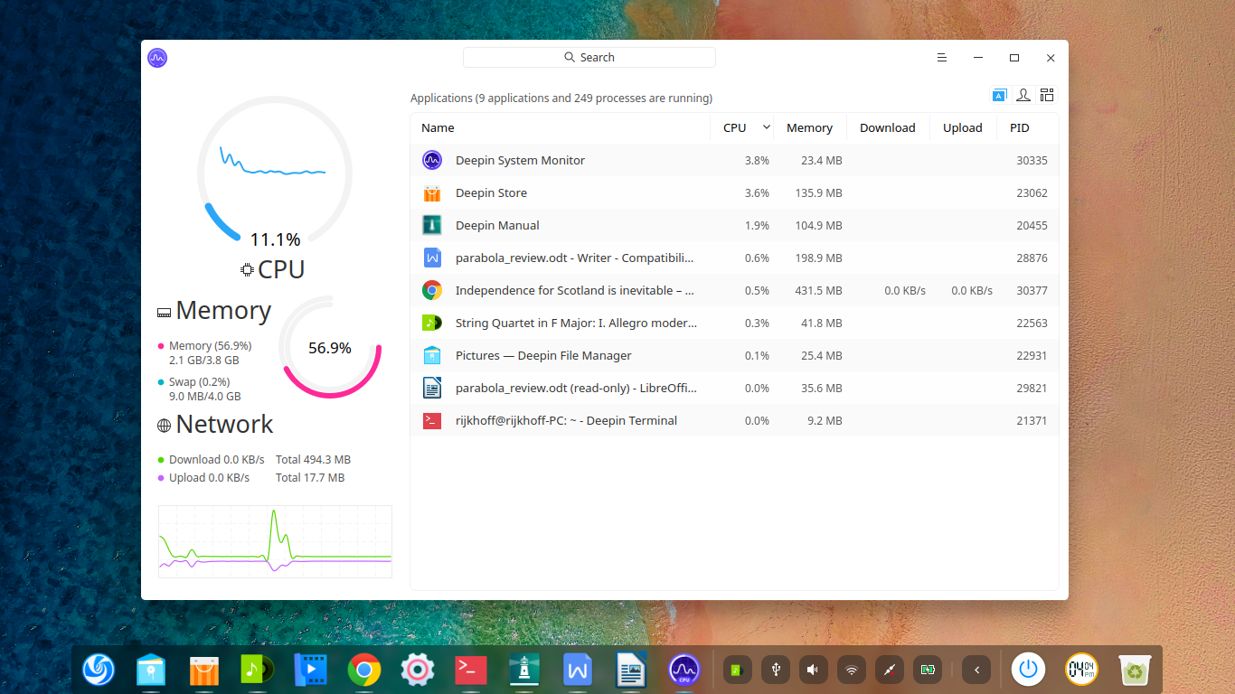Screen dimensions: 1235x694
Task: Open Google Chrome from dock
Action: click(364, 670)
